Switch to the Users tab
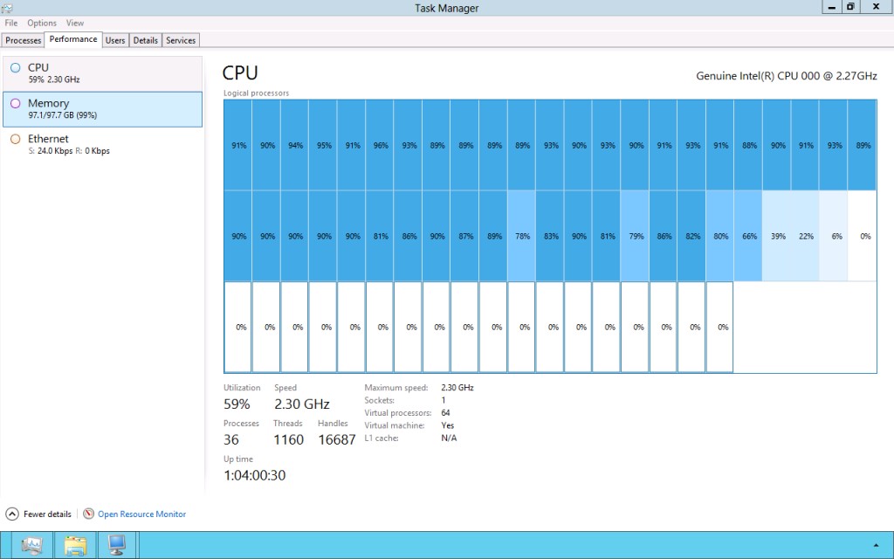 pyautogui.click(x=115, y=40)
